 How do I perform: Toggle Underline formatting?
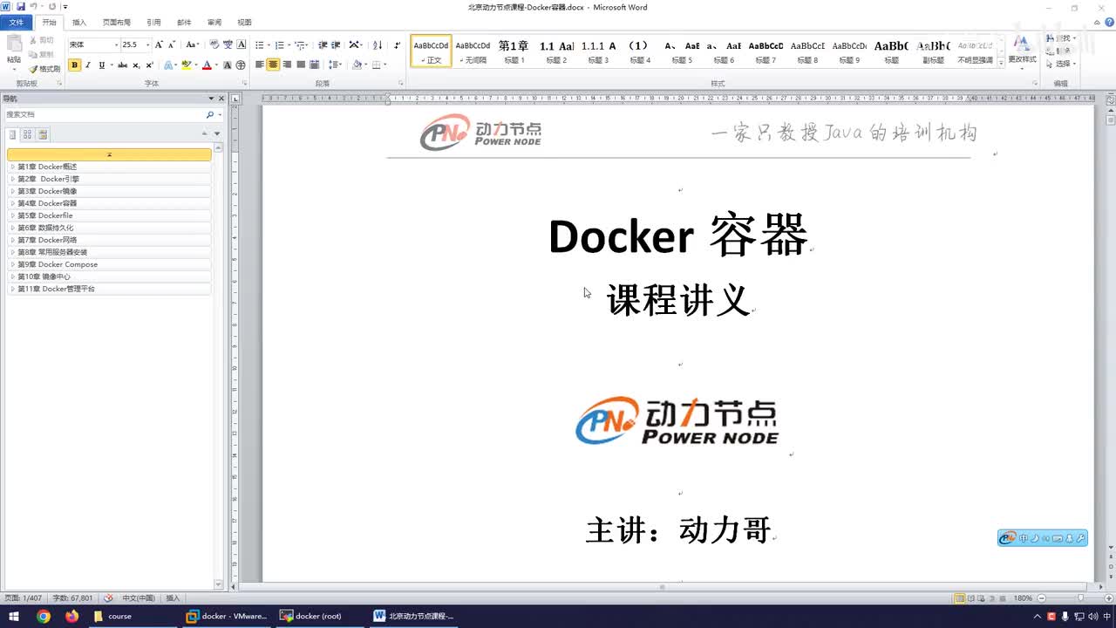point(101,65)
